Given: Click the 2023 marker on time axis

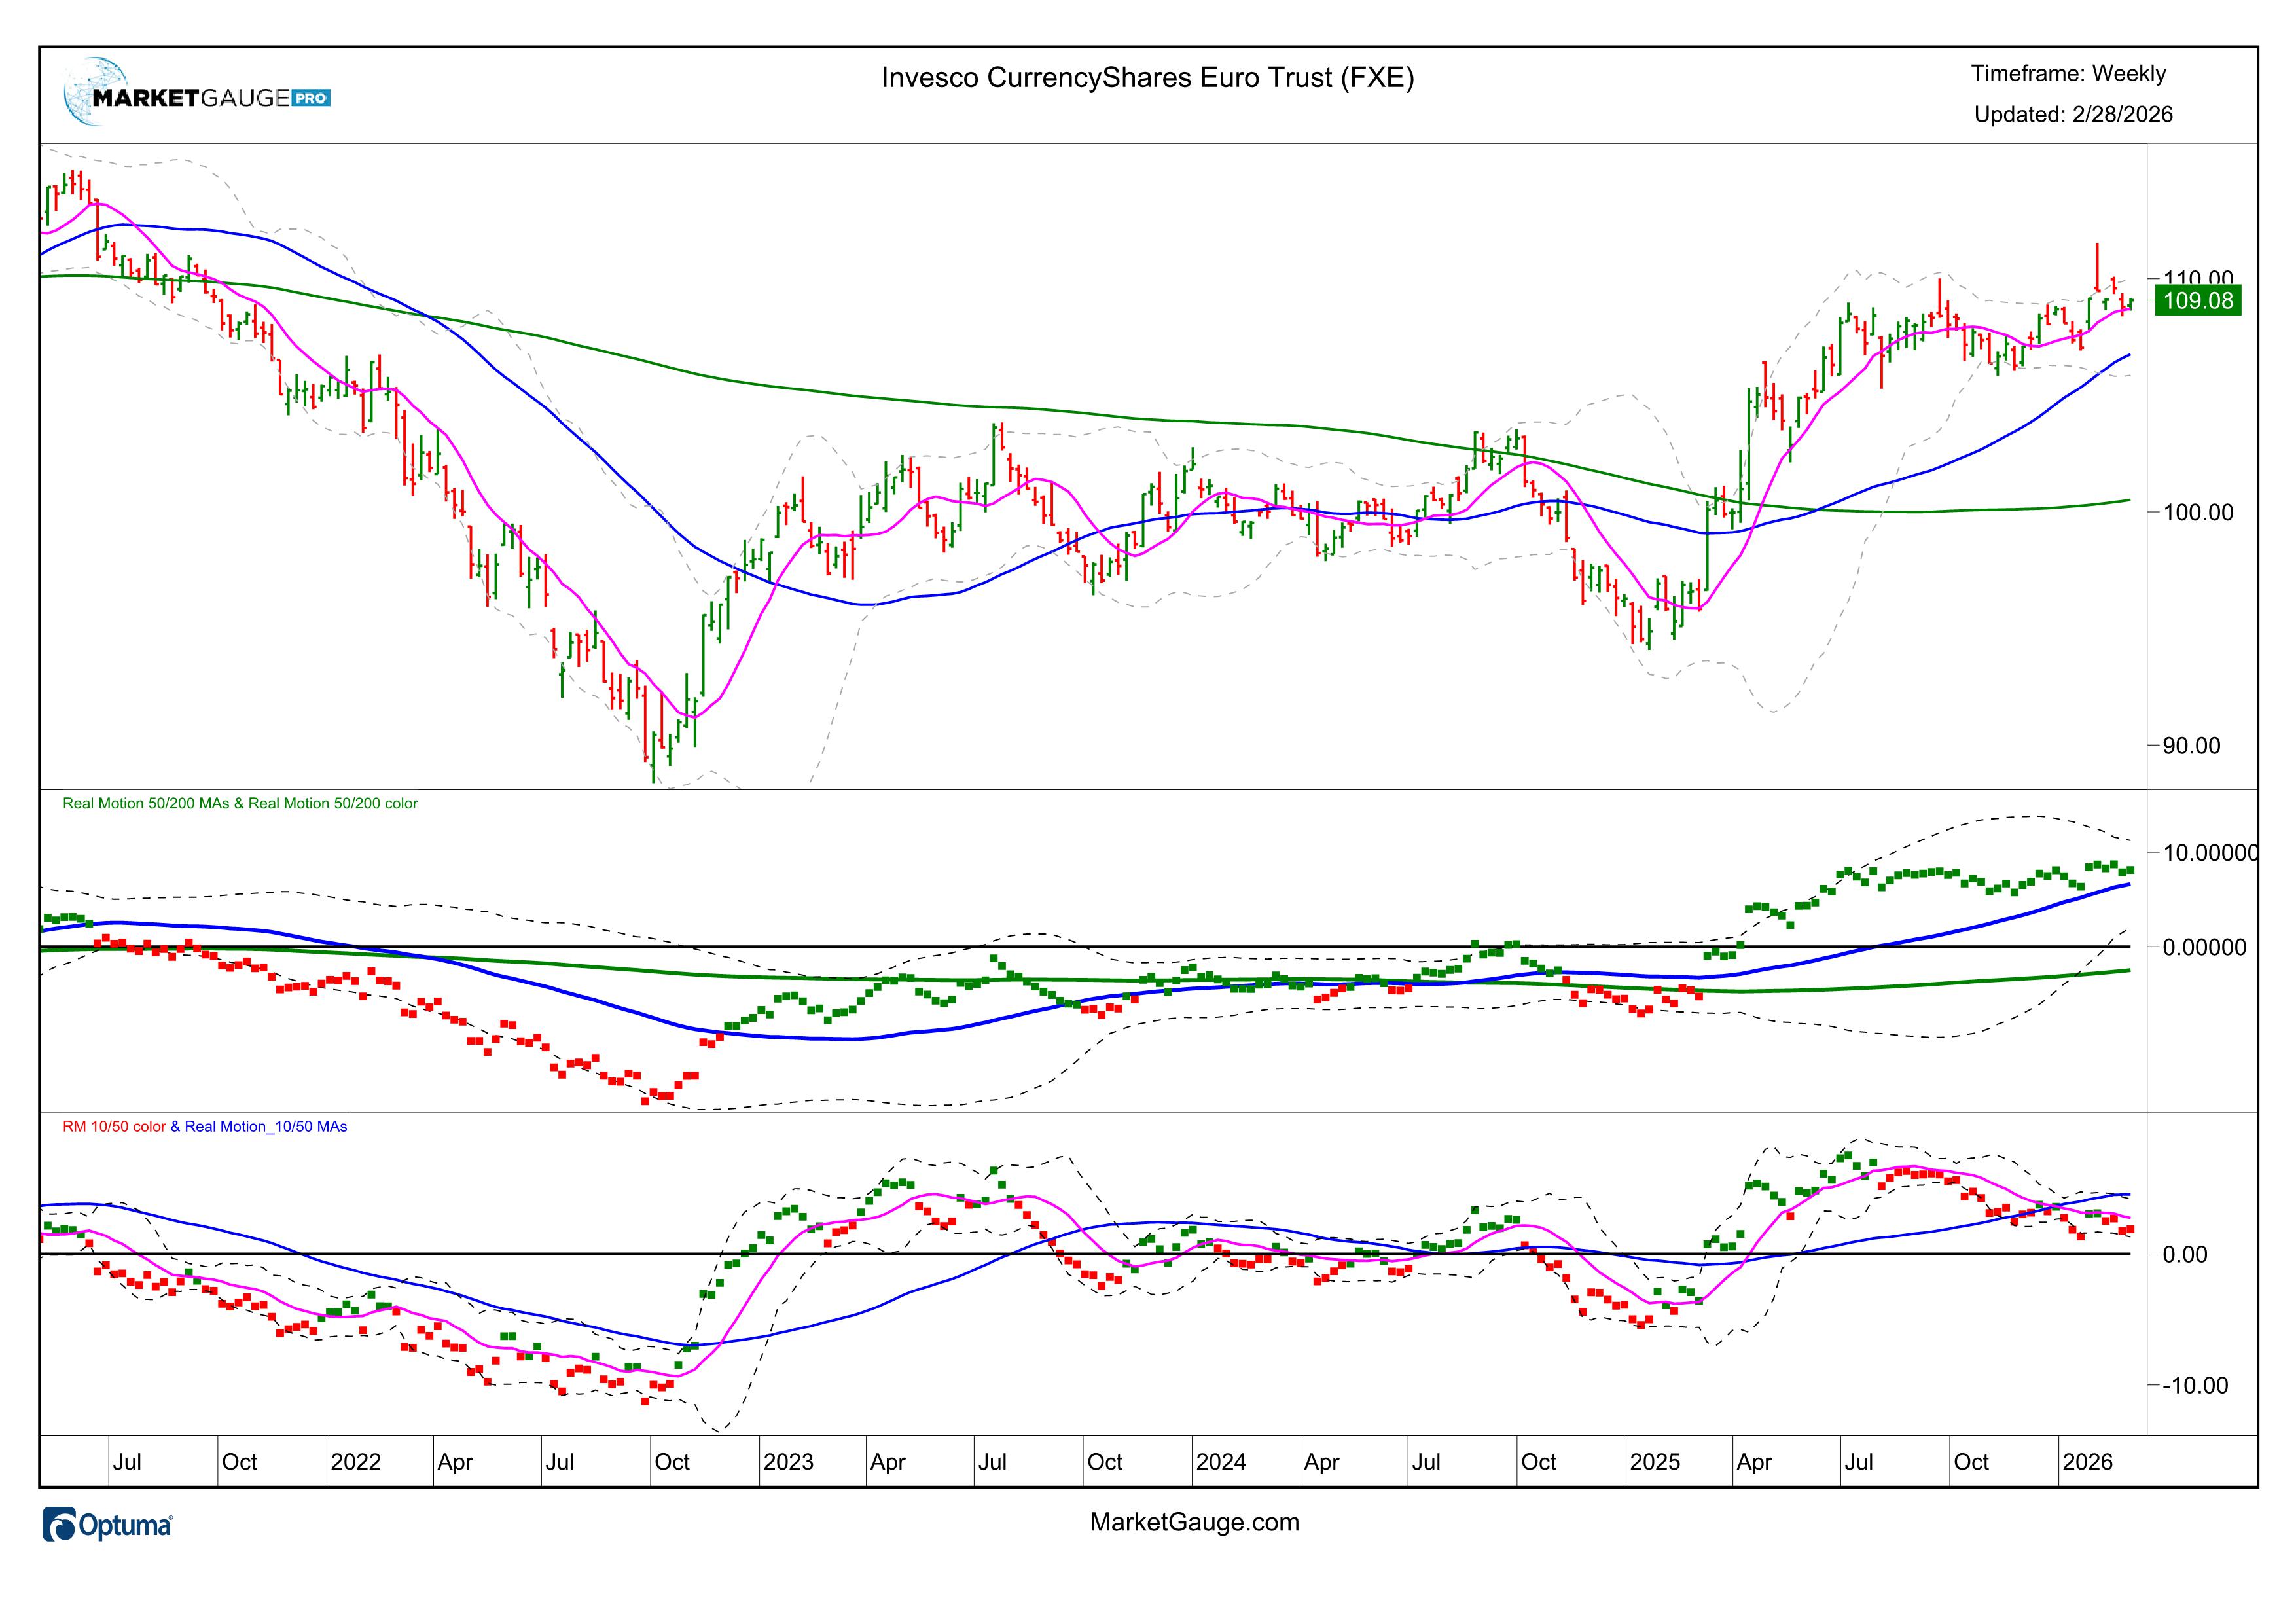Looking at the screenshot, I should click(x=788, y=1462).
